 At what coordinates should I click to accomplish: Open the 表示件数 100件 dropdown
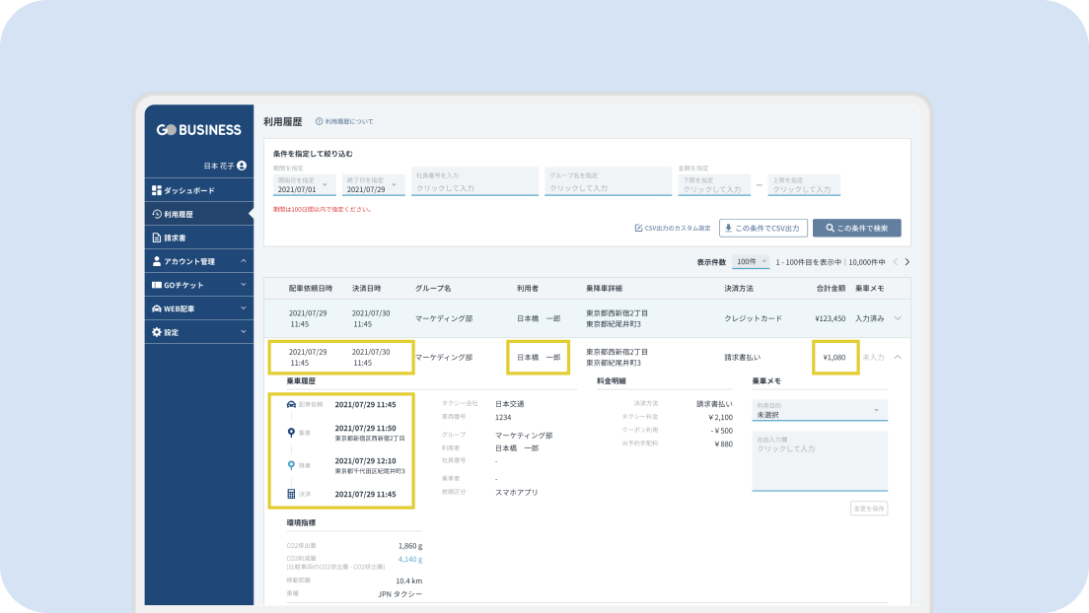click(x=752, y=262)
